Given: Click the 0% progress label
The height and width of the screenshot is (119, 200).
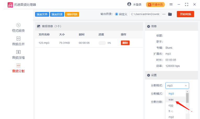Looking at the screenshot, I should click(109, 43).
